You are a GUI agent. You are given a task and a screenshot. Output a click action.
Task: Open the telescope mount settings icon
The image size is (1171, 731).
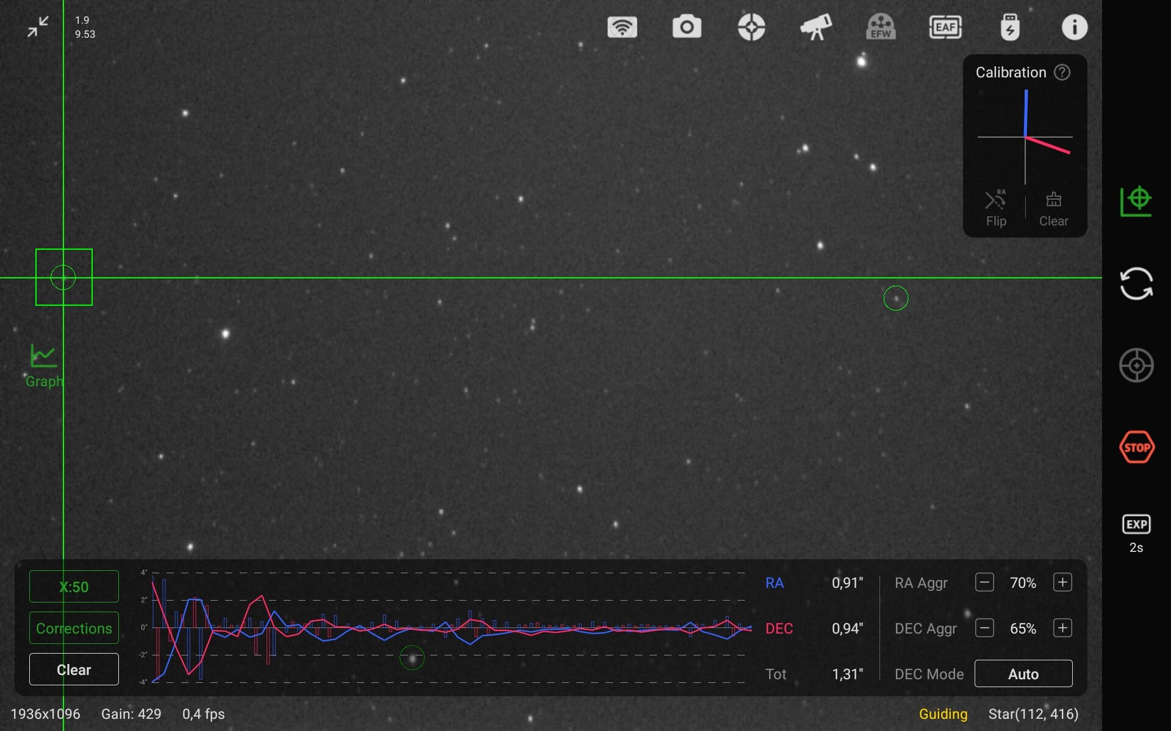click(816, 27)
